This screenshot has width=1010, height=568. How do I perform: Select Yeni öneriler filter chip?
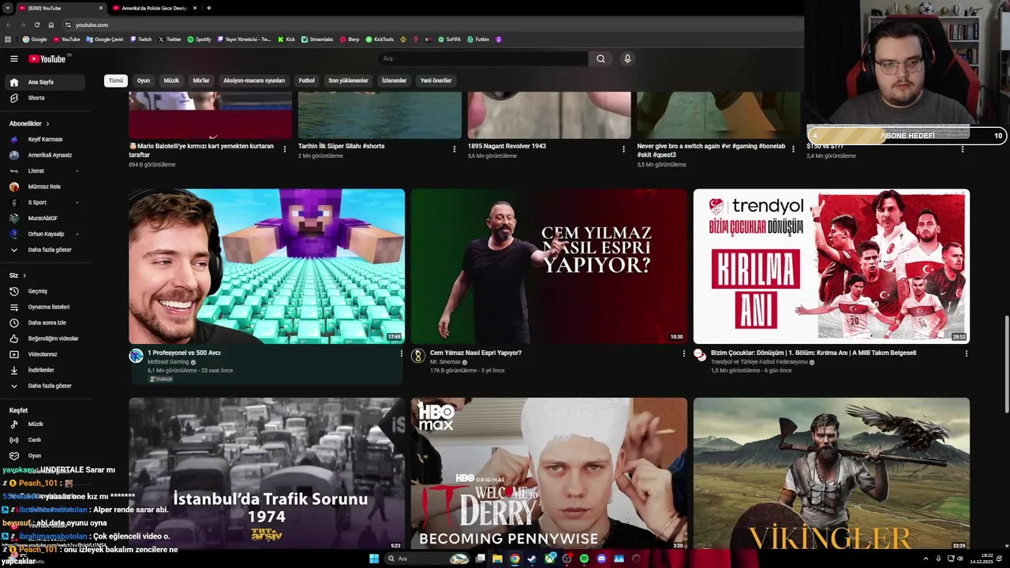436,80
